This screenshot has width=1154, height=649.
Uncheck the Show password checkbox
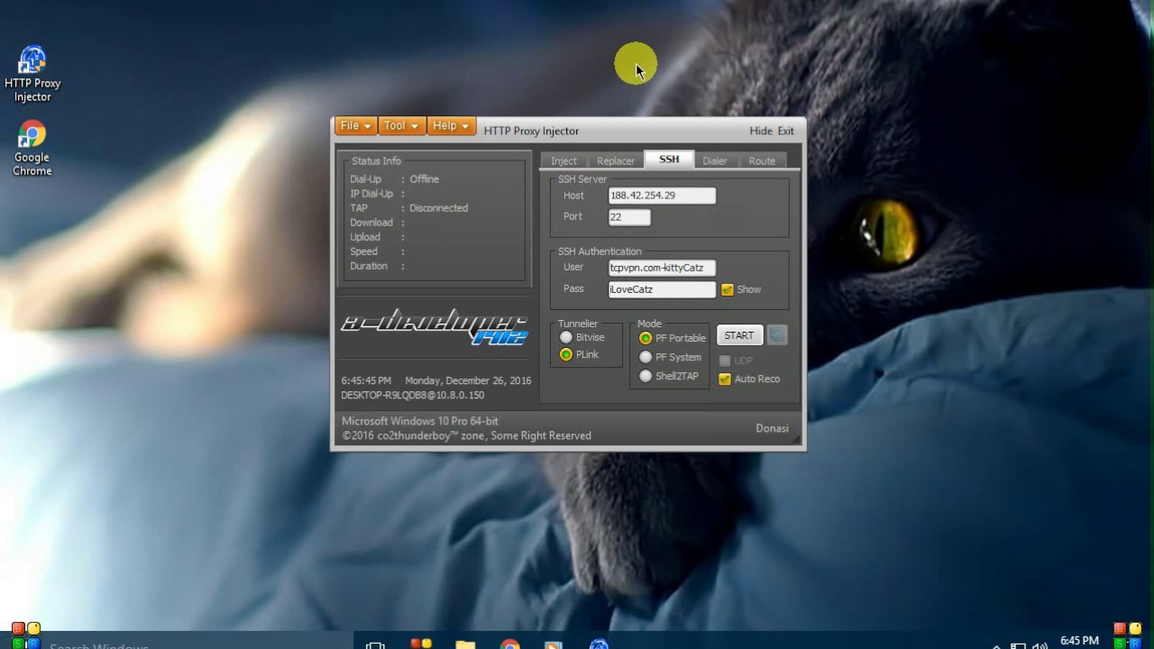[728, 289]
